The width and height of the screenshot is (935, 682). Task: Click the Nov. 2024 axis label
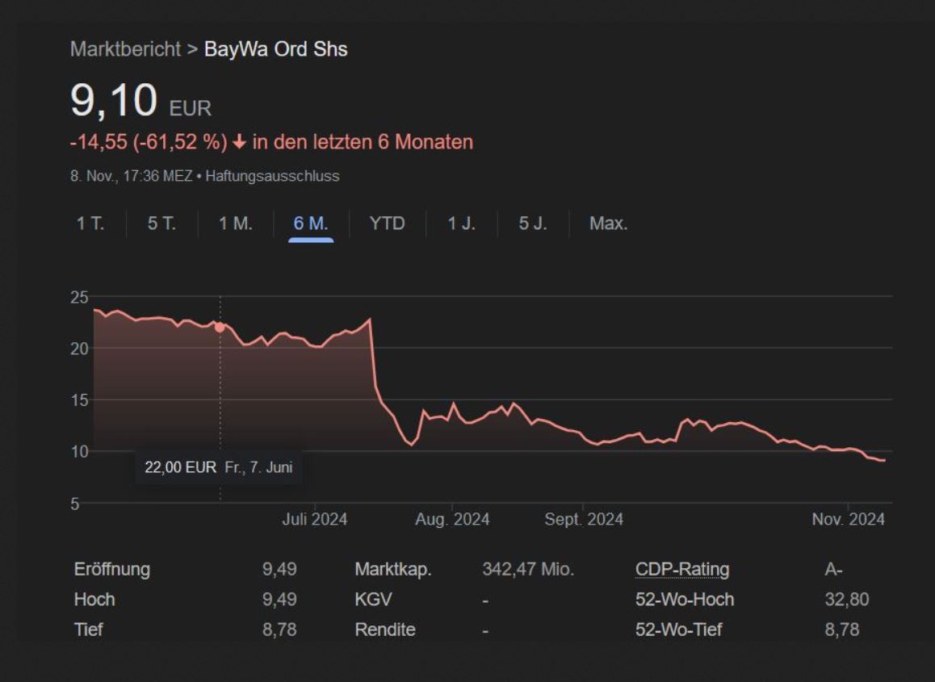tap(848, 519)
